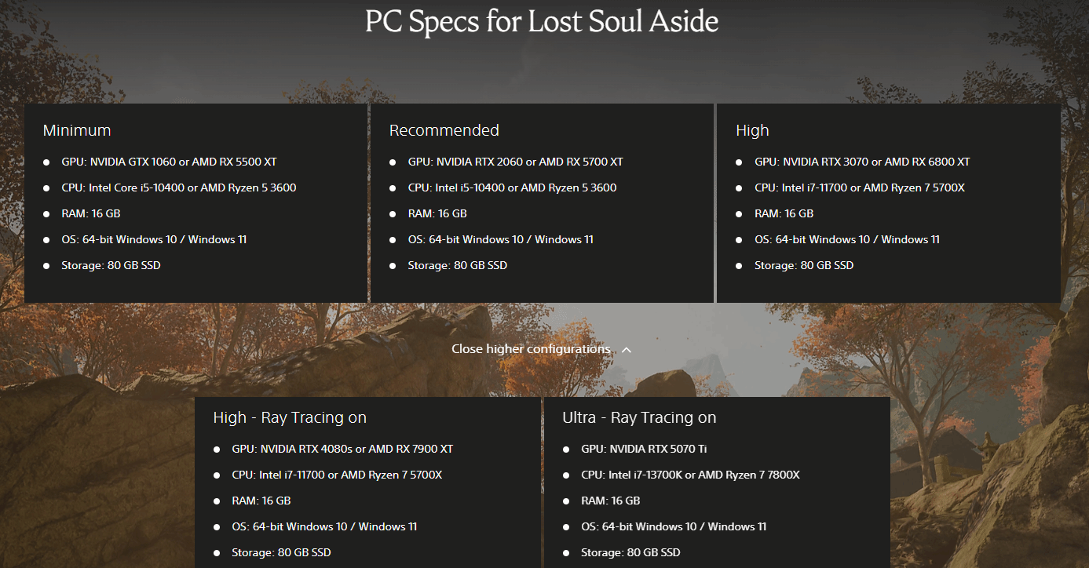
Task: Select the Recommended spec card title
Action: 444,130
